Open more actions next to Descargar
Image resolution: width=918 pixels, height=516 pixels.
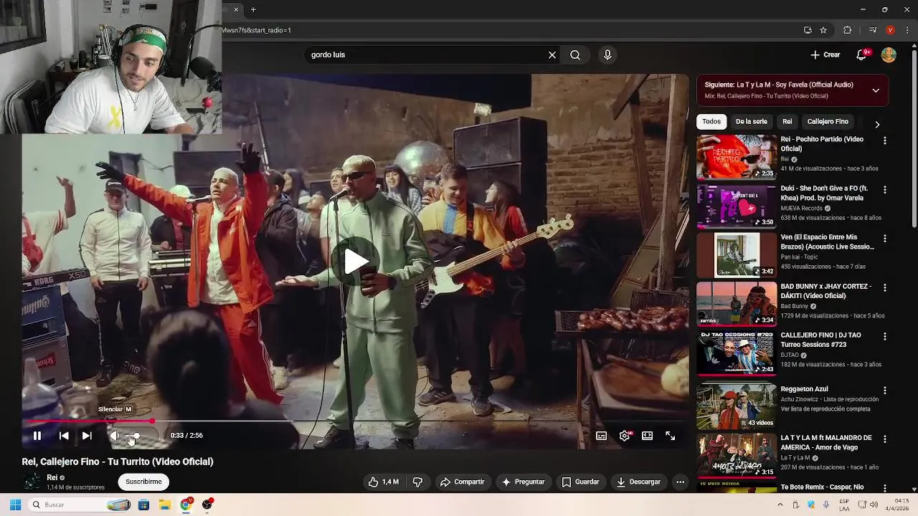coord(680,482)
